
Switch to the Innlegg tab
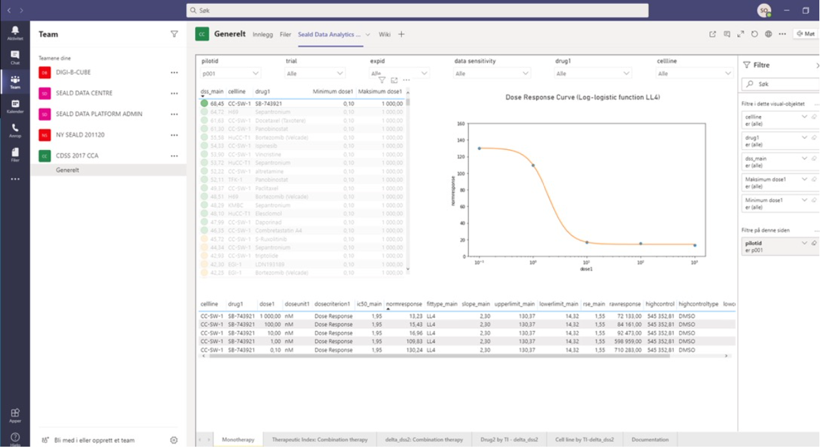[x=263, y=35]
